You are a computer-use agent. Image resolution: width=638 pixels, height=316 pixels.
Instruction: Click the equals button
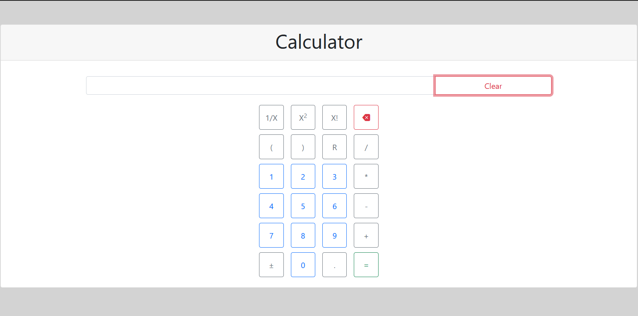pos(366,265)
